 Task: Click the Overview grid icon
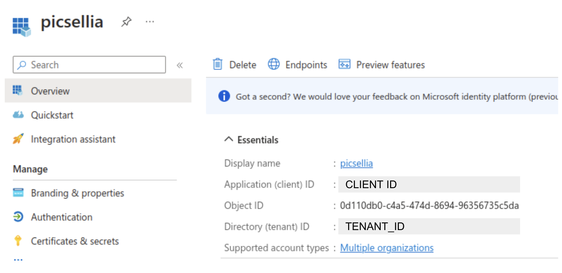17,91
